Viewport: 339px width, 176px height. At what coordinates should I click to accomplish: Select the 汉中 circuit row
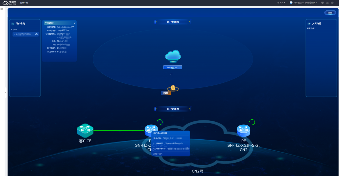point(25,34)
